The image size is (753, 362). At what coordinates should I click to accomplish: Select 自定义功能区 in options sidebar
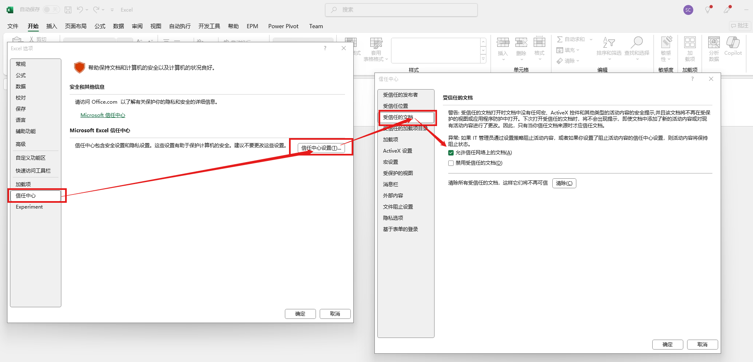[x=36, y=158]
